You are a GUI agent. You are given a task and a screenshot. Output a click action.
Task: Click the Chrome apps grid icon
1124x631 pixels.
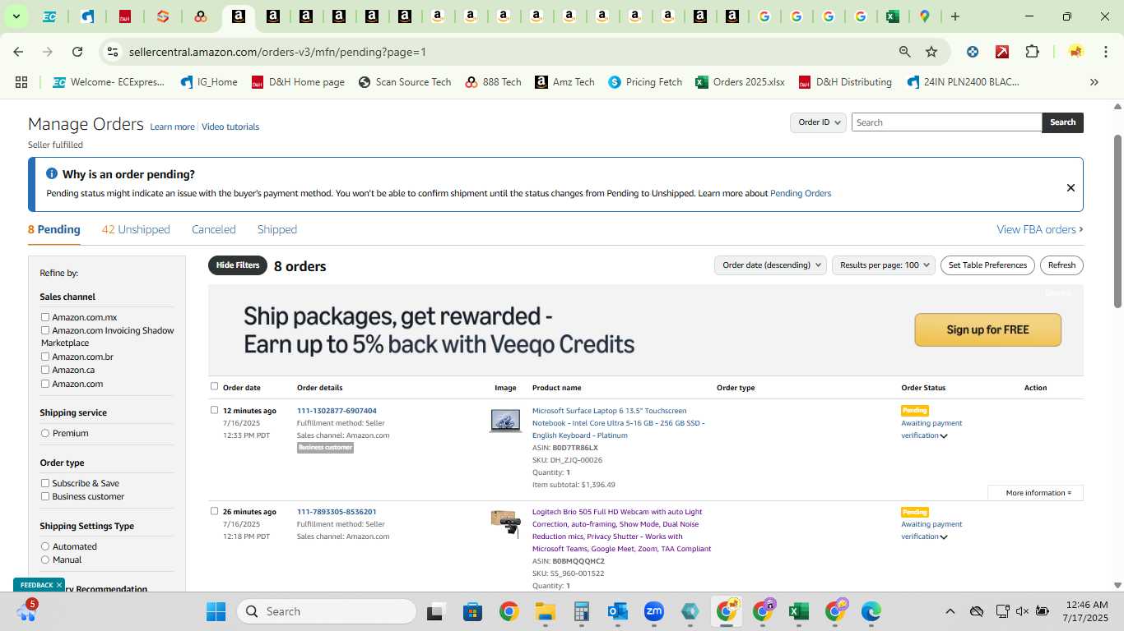click(x=21, y=82)
